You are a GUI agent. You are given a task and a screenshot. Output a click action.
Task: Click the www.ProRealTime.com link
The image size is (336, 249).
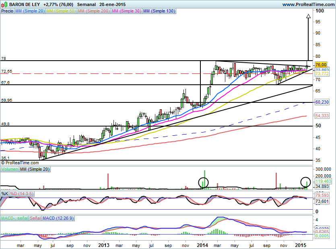click(x=308, y=4)
